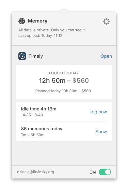Viewport: 127px width, 187px height.
Task: Toggle the ON tracking switch off
Action: [x=105, y=172]
